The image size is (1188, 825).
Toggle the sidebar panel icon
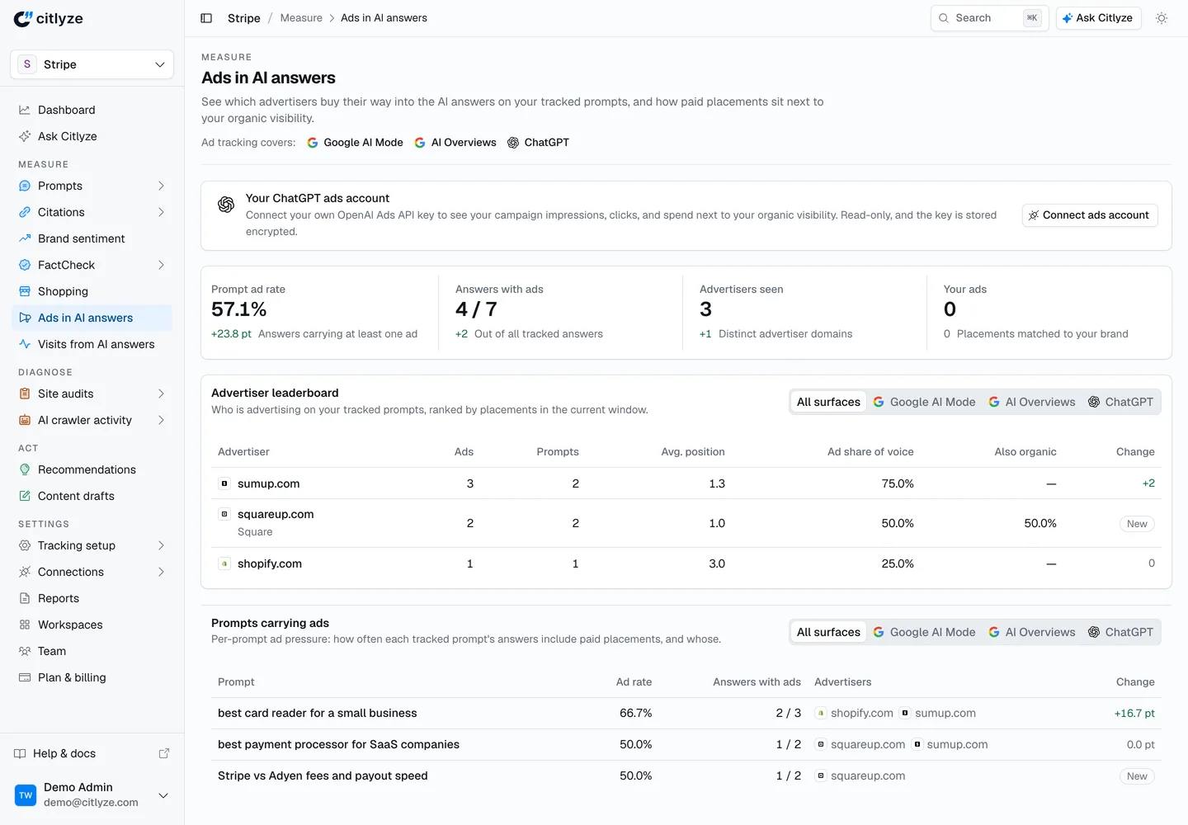coord(206,18)
